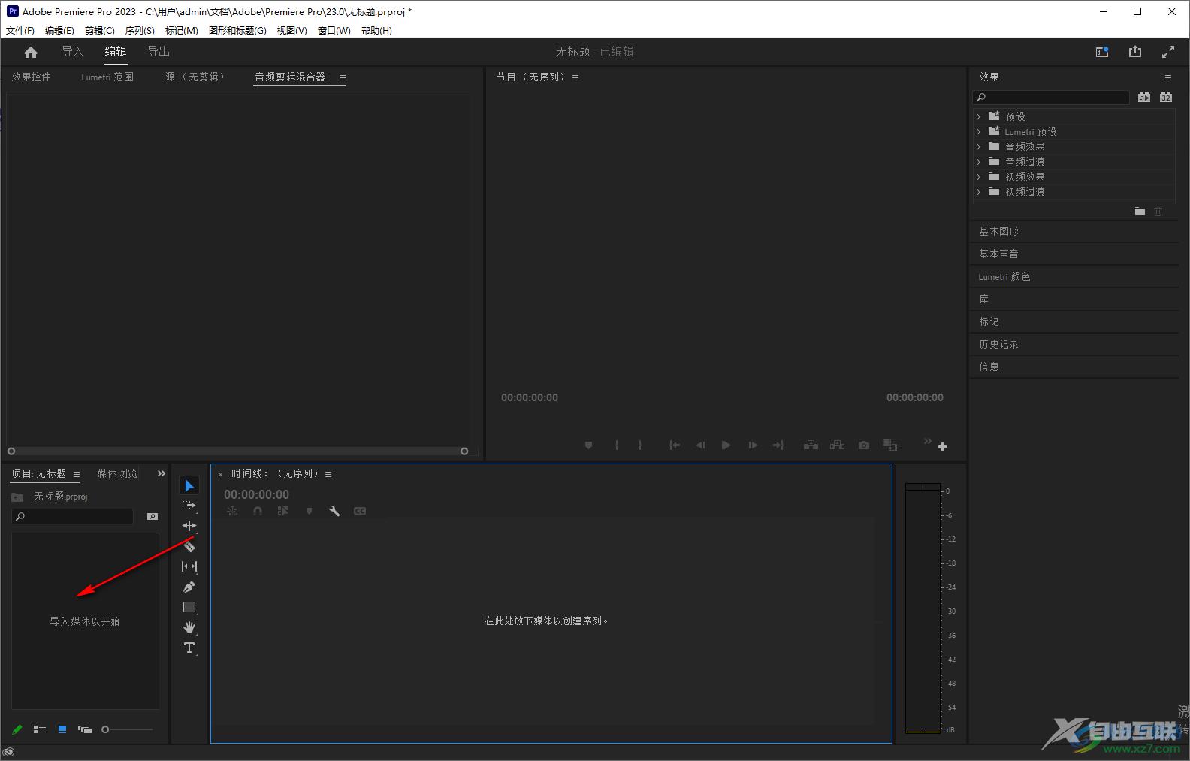Switch to the 导入 workspace tab
The height and width of the screenshot is (761, 1190).
(73, 51)
